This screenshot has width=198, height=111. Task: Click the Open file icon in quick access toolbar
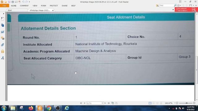[6, 2]
